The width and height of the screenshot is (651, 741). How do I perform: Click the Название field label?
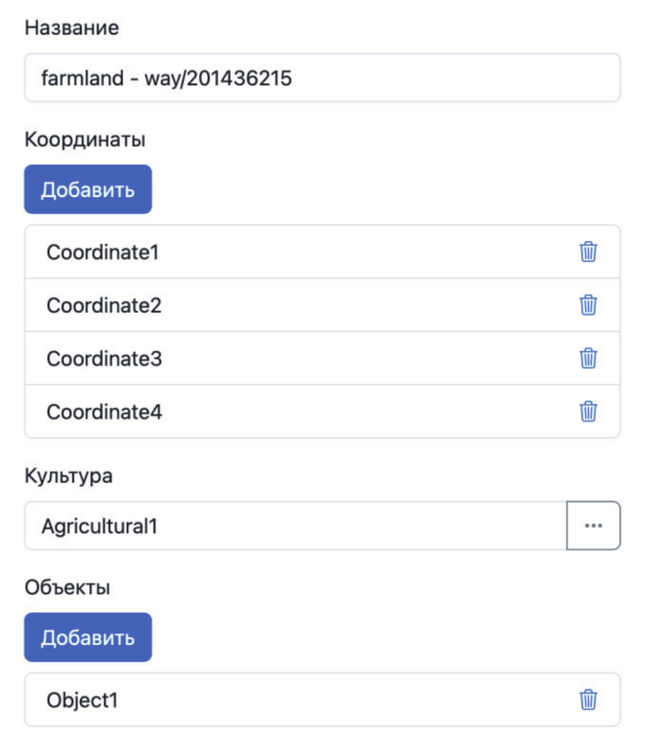click(x=72, y=28)
